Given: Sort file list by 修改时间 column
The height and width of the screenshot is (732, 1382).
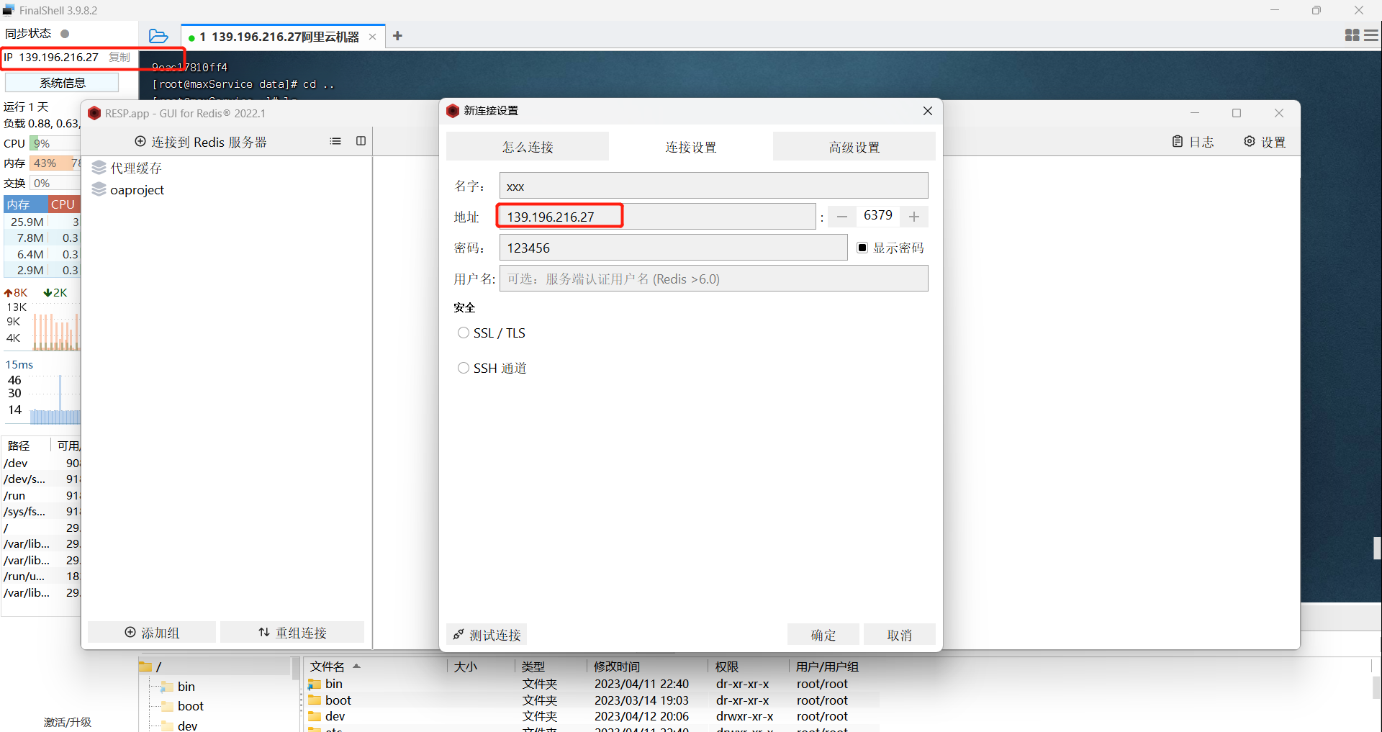Looking at the screenshot, I should click(x=617, y=667).
